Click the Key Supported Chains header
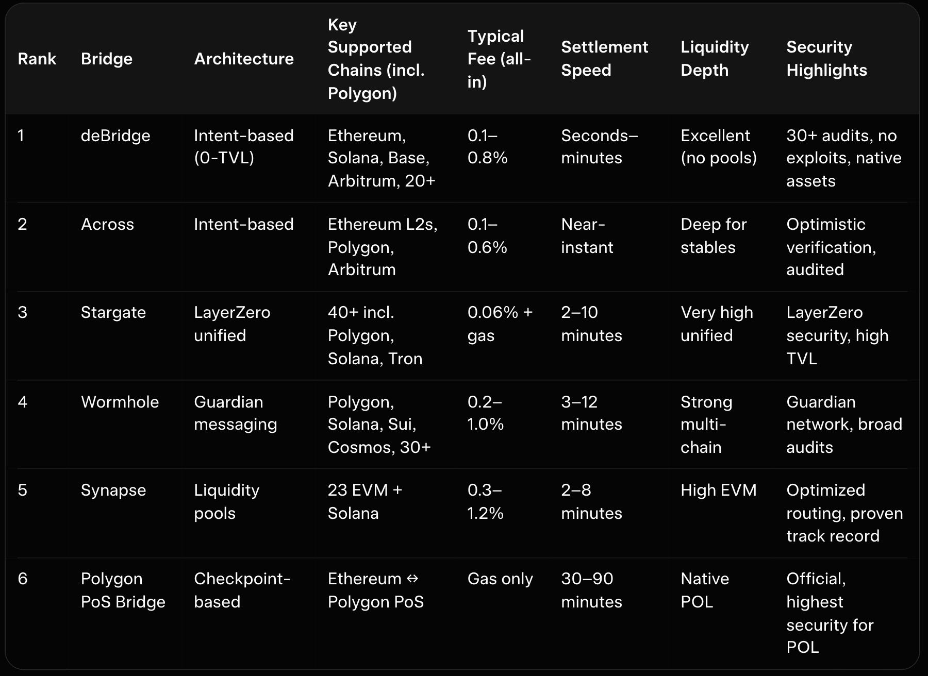928x676 pixels. click(376, 59)
